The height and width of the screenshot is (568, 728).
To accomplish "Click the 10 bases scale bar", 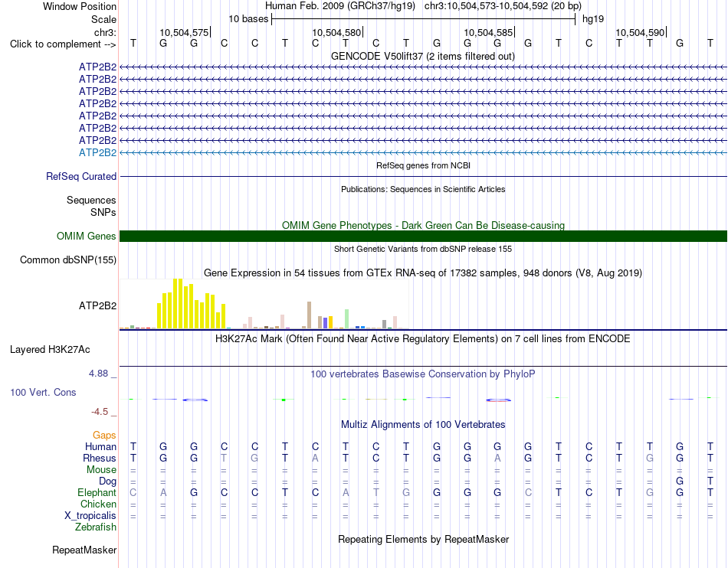I will click(423, 19).
